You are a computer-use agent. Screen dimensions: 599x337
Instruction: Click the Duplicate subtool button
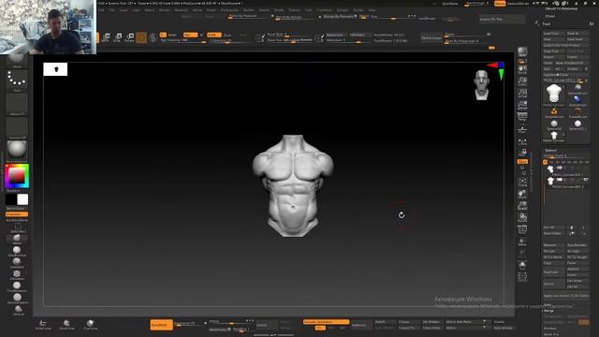click(x=553, y=272)
